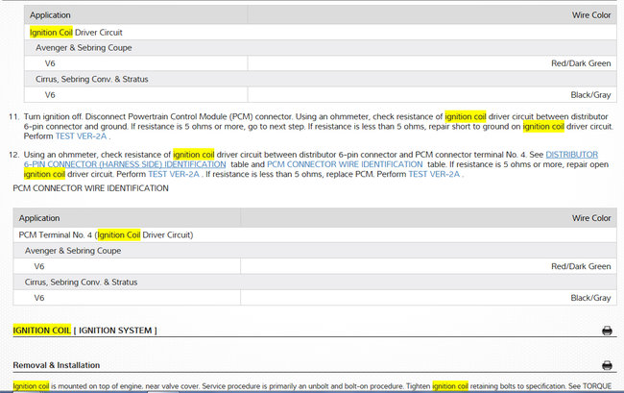The image size is (624, 393).
Task: Click the 'PCM CONNECTOR WIRE IDENTIFICATION' table caption
Action: point(91,188)
